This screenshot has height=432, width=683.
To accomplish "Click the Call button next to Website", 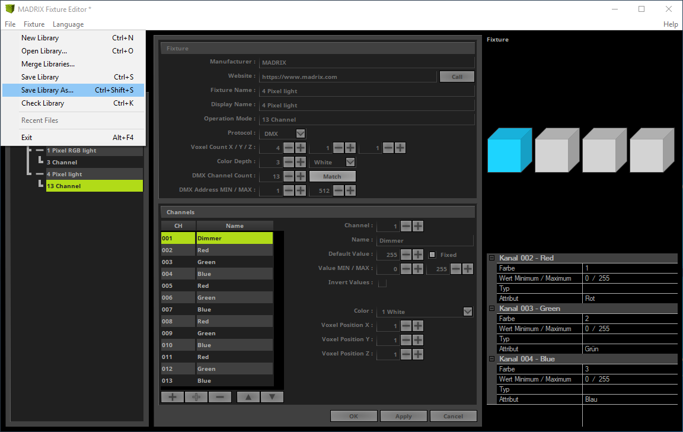I will pyautogui.click(x=457, y=77).
